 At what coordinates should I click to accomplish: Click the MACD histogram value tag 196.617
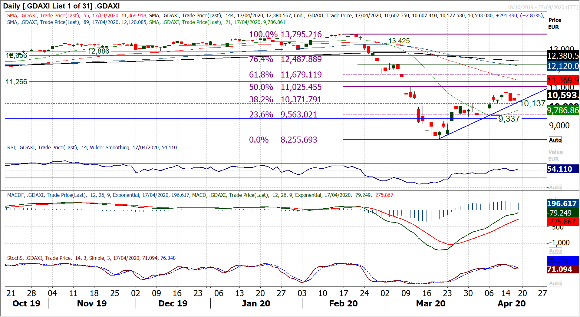coord(563,203)
